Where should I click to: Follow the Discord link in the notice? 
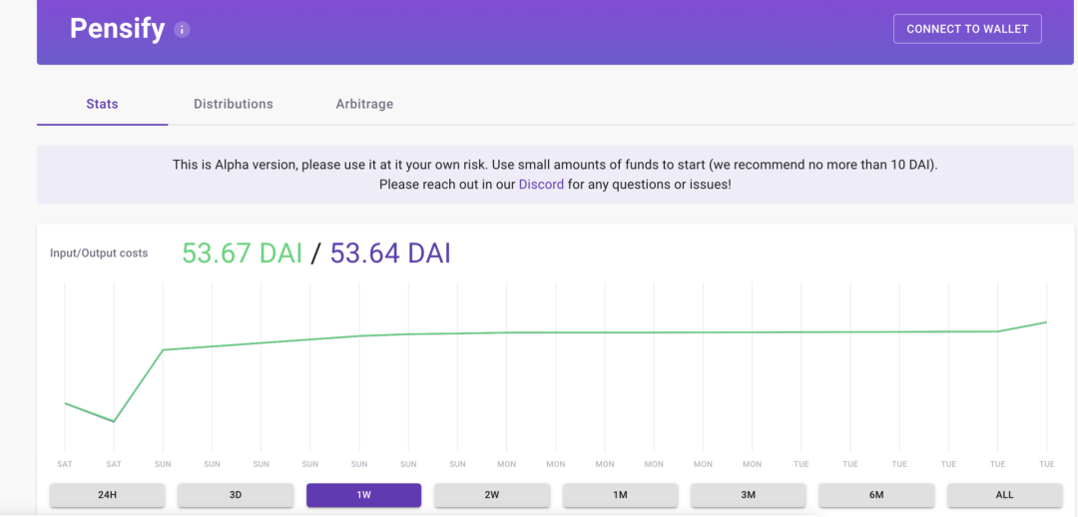pyautogui.click(x=541, y=185)
